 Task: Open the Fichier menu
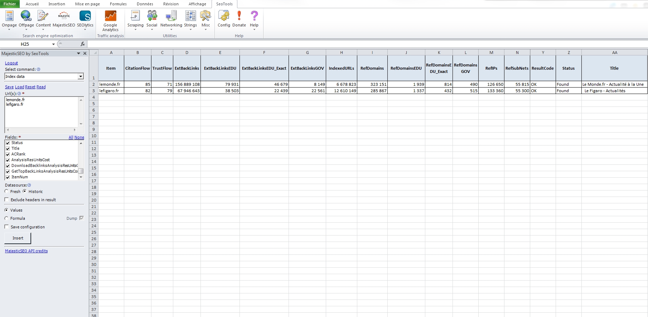[x=10, y=4]
